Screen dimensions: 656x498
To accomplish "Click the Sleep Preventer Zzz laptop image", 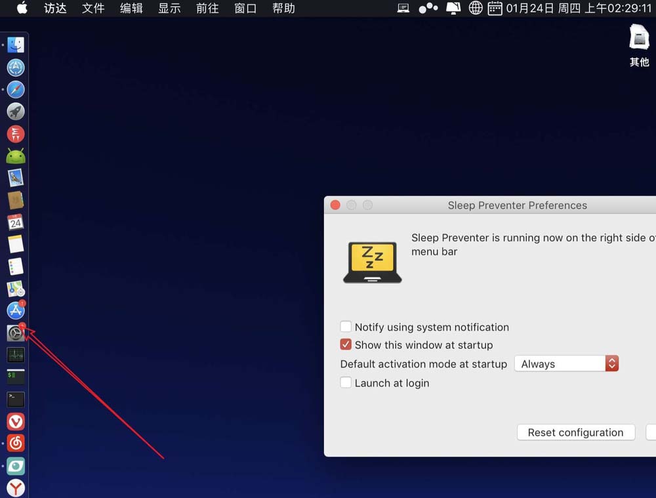I will [373, 262].
